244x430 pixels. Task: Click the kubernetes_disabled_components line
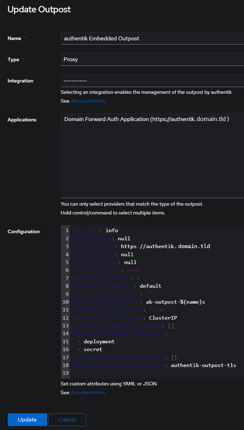[x=119, y=334]
